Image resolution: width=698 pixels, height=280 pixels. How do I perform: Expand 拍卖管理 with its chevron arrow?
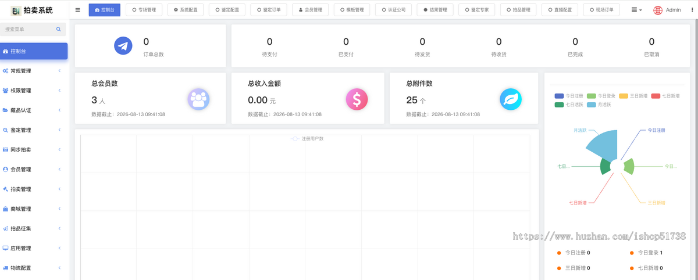coord(60,189)
